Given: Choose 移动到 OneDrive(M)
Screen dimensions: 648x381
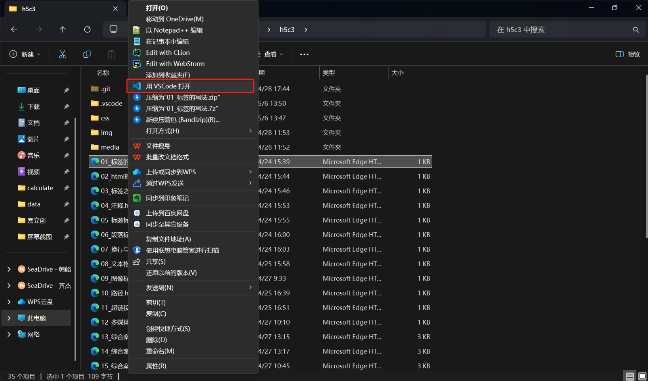Looking at the screenshot, I should coord(193,19).
